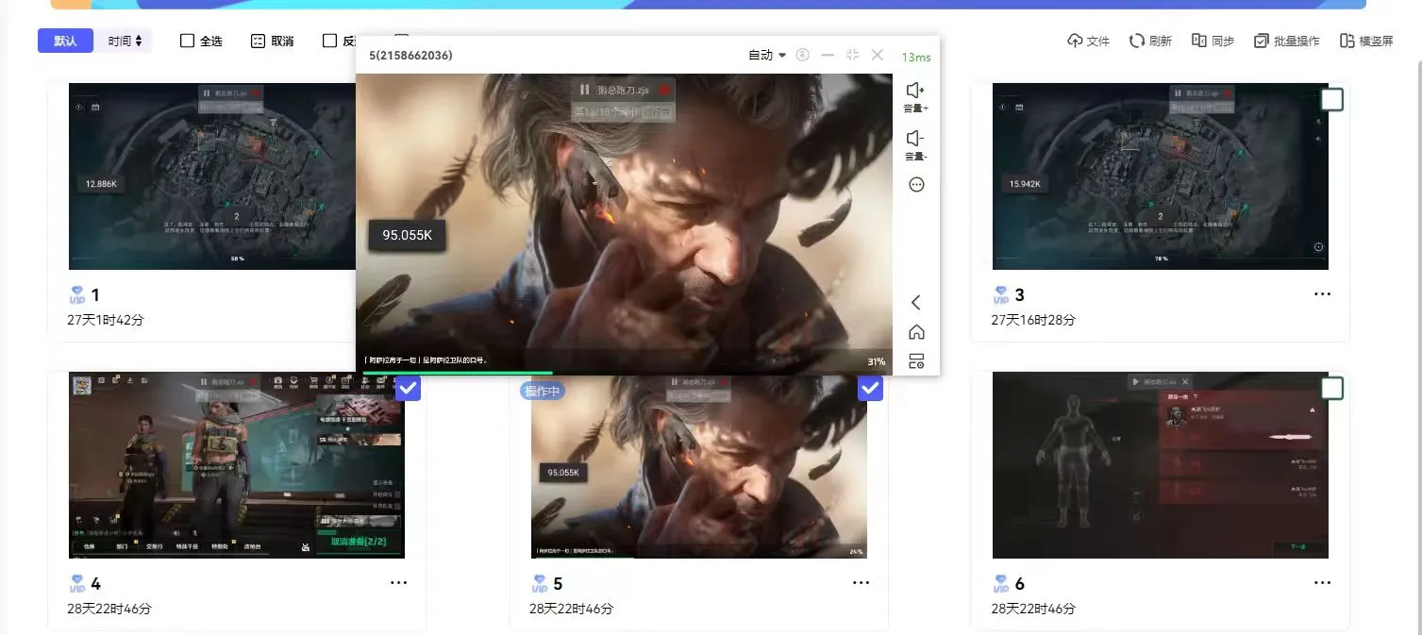Click the 同步 sync button
This screenshot has height=635, width=1422.
1213,41
